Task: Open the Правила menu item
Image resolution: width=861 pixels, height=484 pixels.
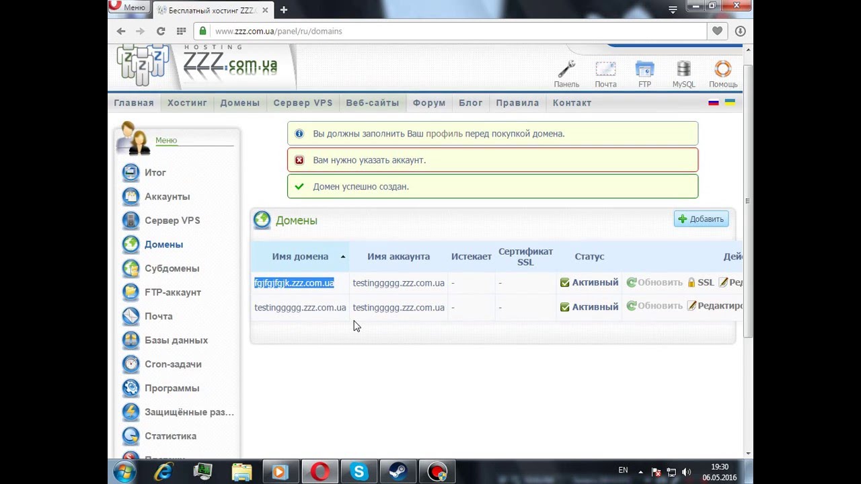Action: 517,103
